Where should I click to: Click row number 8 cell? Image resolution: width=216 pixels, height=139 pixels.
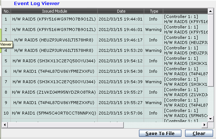tap(6, 92)
